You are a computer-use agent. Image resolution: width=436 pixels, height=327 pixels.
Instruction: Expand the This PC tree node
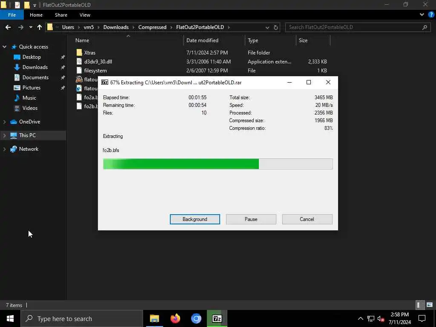click(x=4, y=135)
